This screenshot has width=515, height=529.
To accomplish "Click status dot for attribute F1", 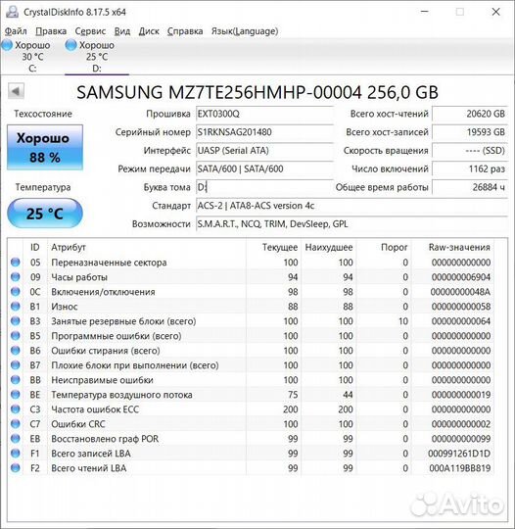I will point(16,454).
